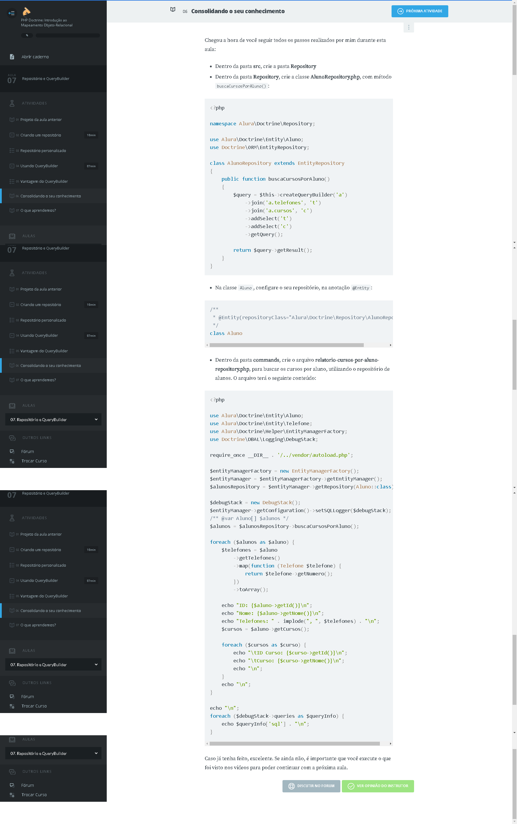Screen dimensions: 517x824
Task: Click the arrow icon in Próxima Atividade
Action: pyautogui.click(x=400, y=11)
